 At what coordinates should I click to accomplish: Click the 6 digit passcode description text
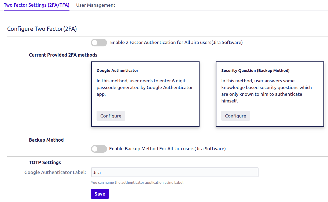145,87
